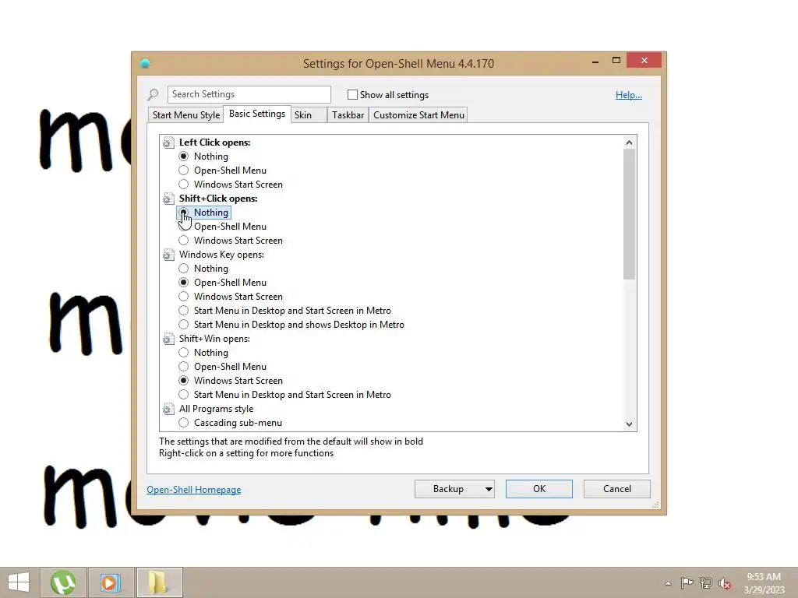Switch to the Taskbar tab
This screenshot has width=798, height=598.
click(x=348, y=115)
